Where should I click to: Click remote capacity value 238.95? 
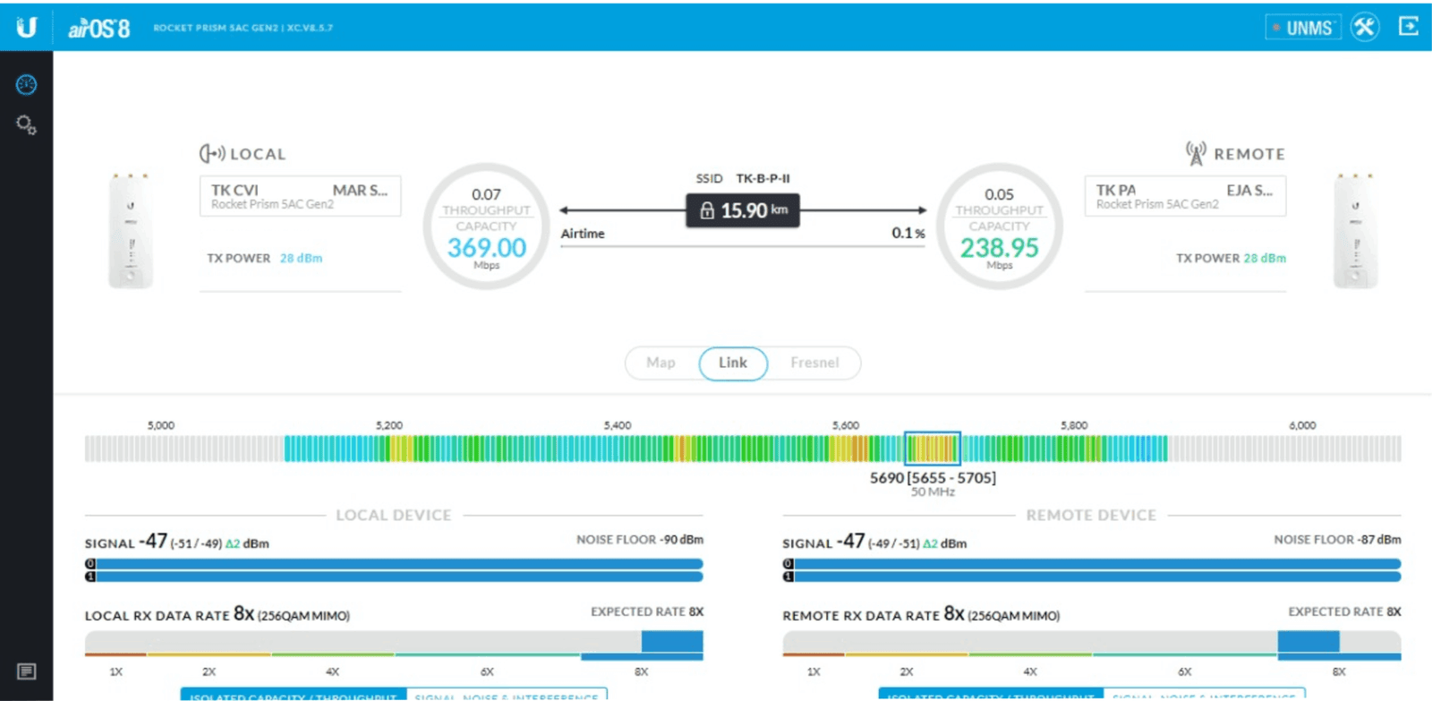1000,247
